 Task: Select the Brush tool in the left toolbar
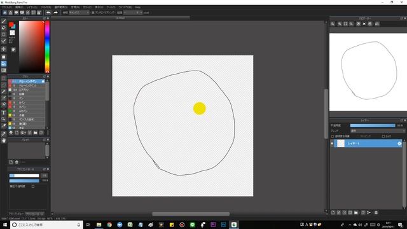[4, 21]
